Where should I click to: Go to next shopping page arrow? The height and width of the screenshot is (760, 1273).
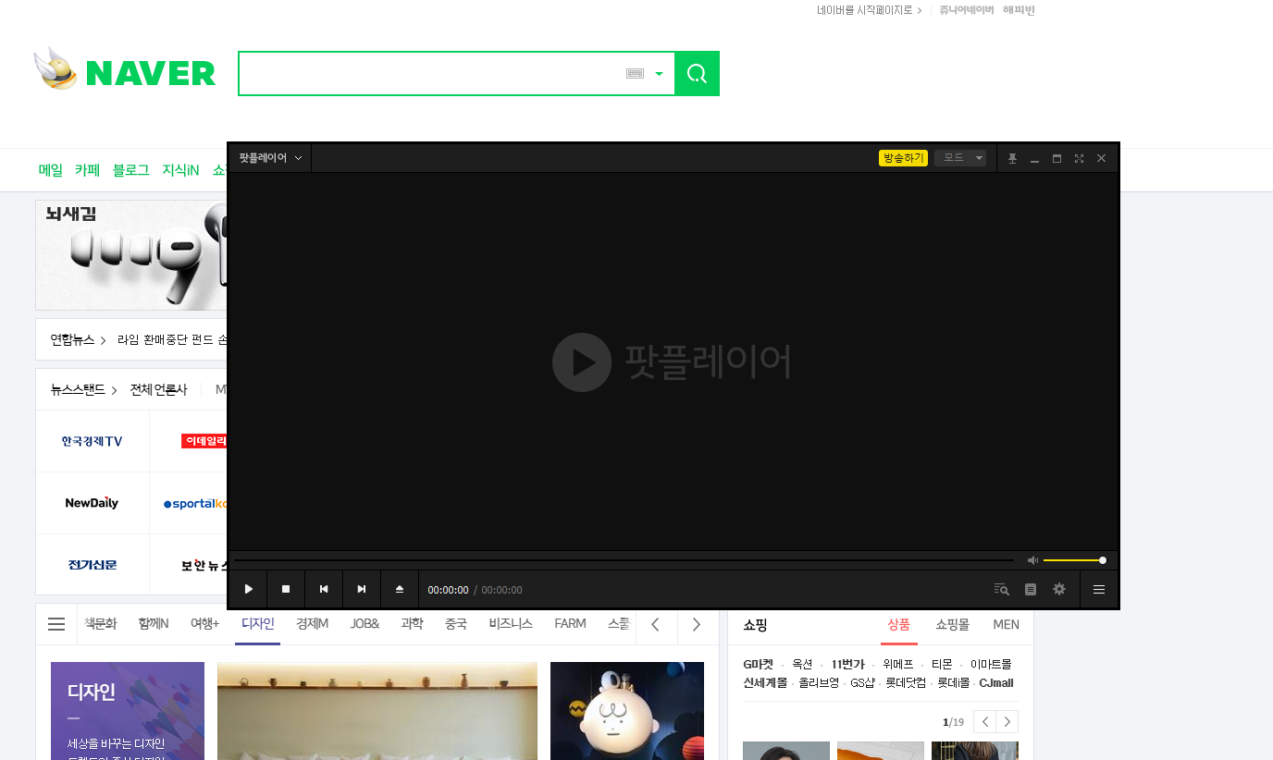pos(1007,722)
